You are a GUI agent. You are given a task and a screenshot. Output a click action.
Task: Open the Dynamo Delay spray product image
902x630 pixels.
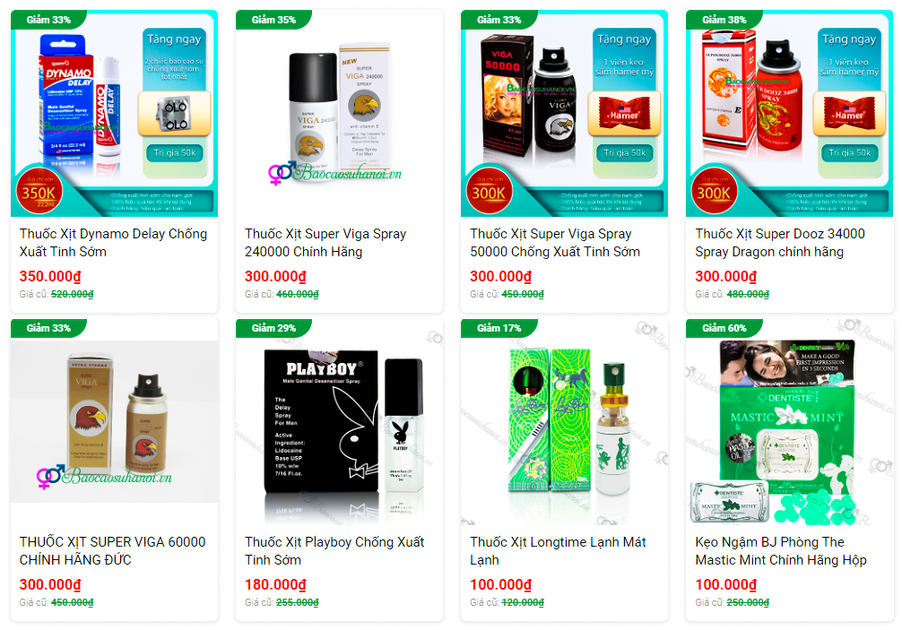pos(114,113)
